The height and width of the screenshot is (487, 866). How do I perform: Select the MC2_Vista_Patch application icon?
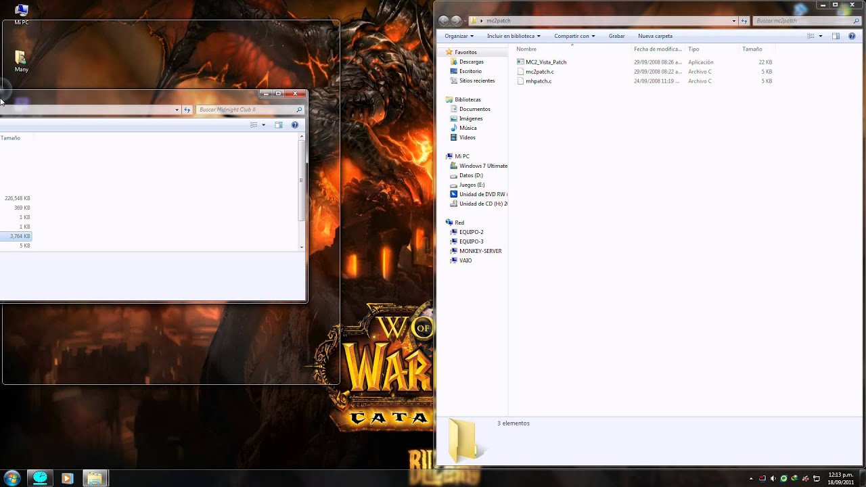[520, 62]
